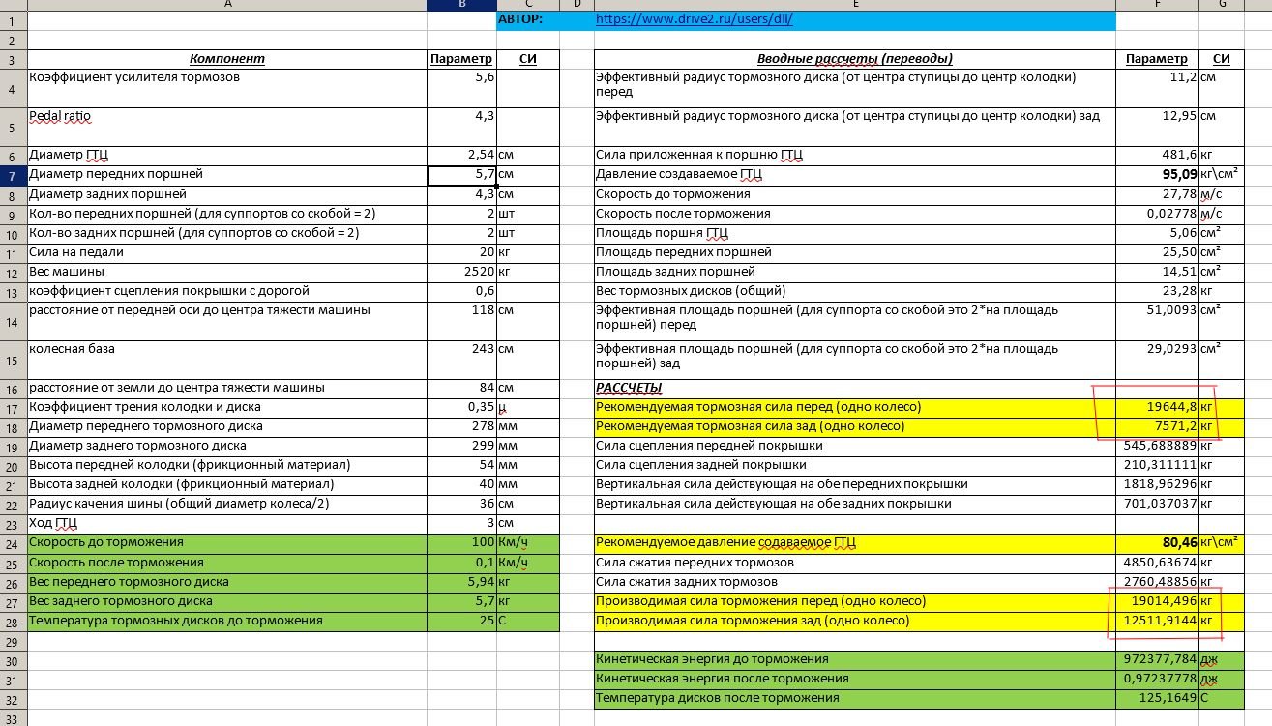Click the center of gravity height value 84
The width and height of the screenshot is (1272, 726).
(461, 388)
